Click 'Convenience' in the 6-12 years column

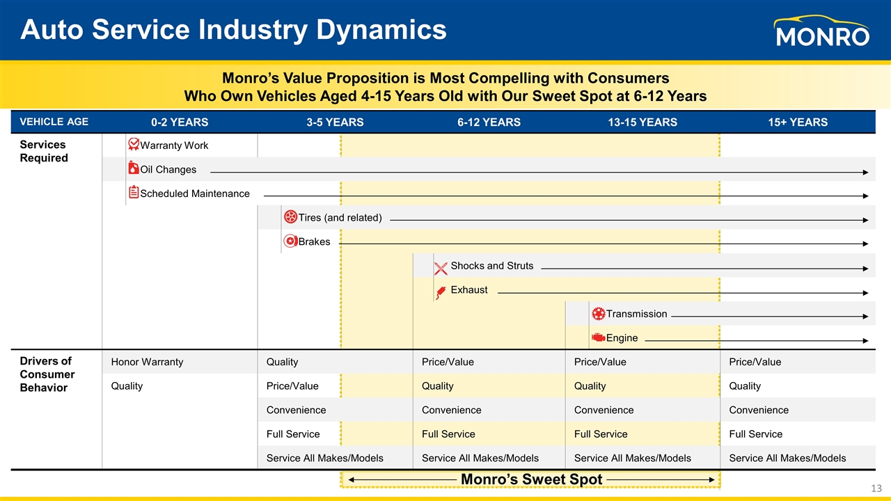point(451,410)
